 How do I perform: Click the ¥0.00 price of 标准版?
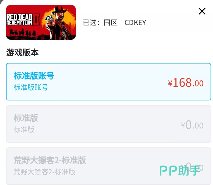point(192,125)
